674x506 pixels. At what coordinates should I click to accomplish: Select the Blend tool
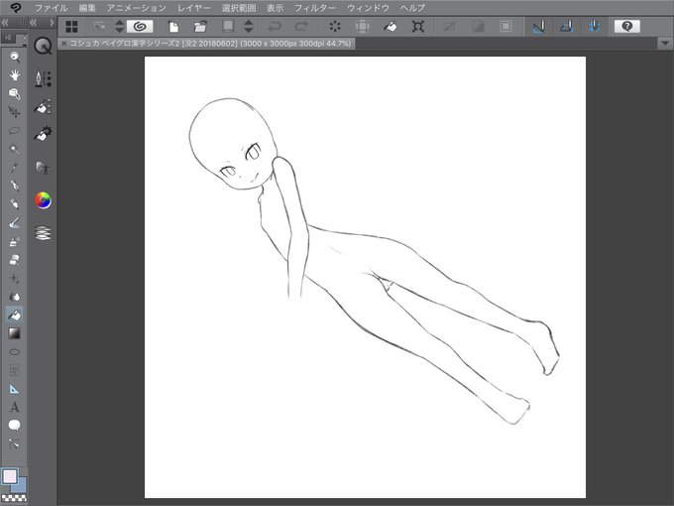[14, 297]
